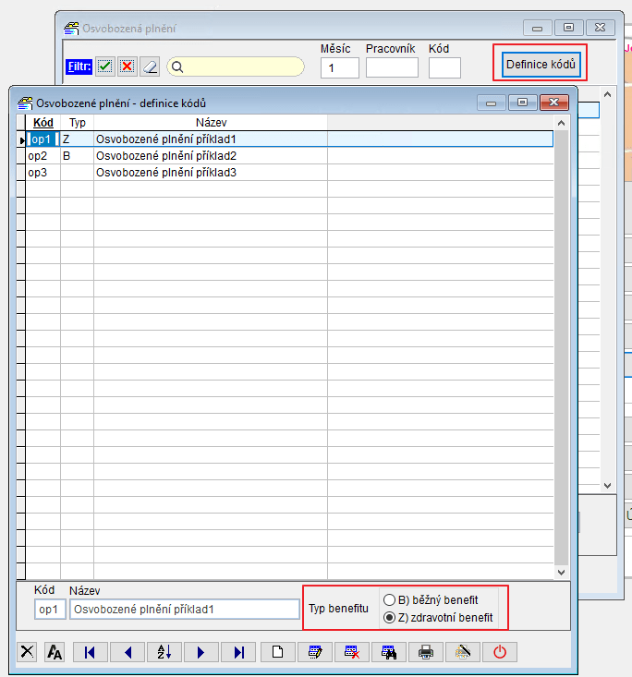This screenshot has height=677, width=632.
Task: Close the definice kódů dialog
Action: (553, 103)
